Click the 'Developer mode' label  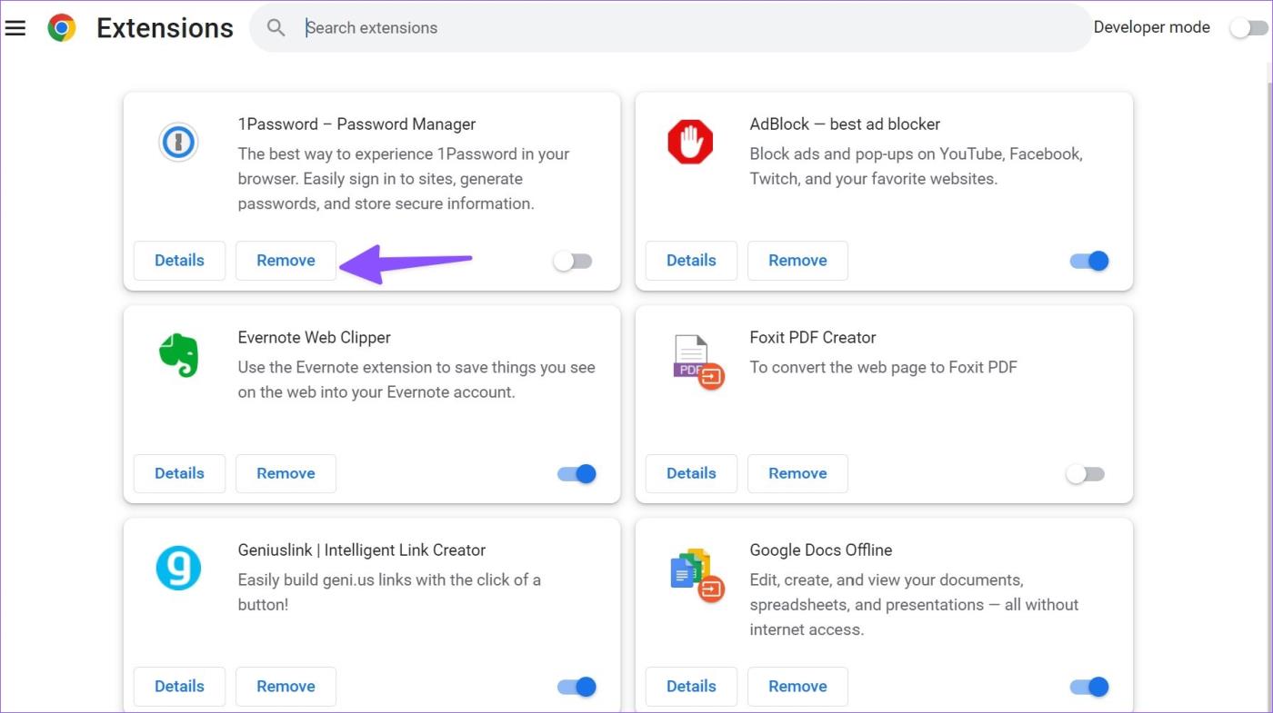click(x=1151, y=28)
